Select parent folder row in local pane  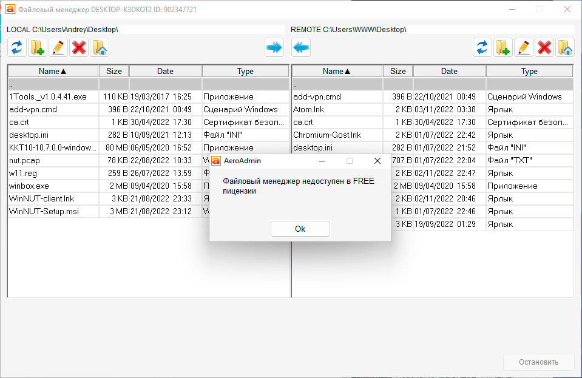click(x=149, y=84)
